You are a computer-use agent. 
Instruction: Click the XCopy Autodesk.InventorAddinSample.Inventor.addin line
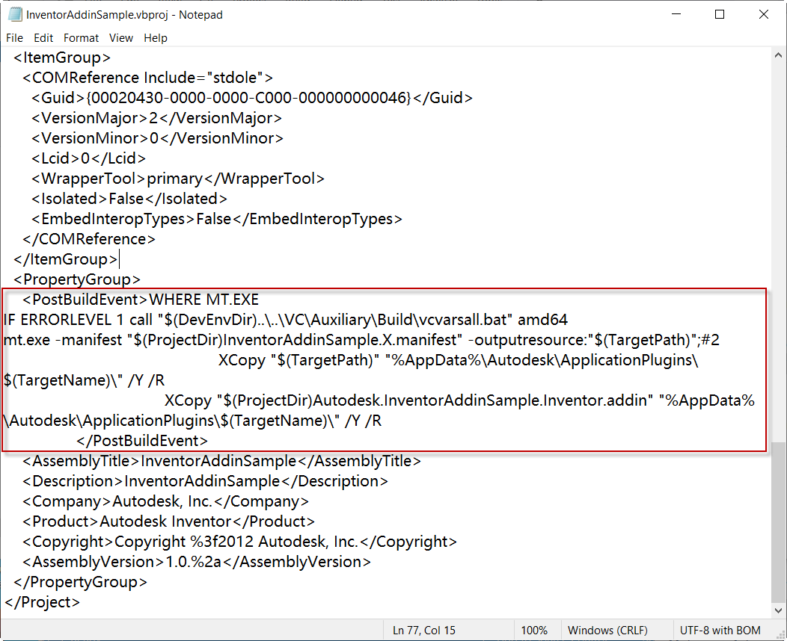460,400
